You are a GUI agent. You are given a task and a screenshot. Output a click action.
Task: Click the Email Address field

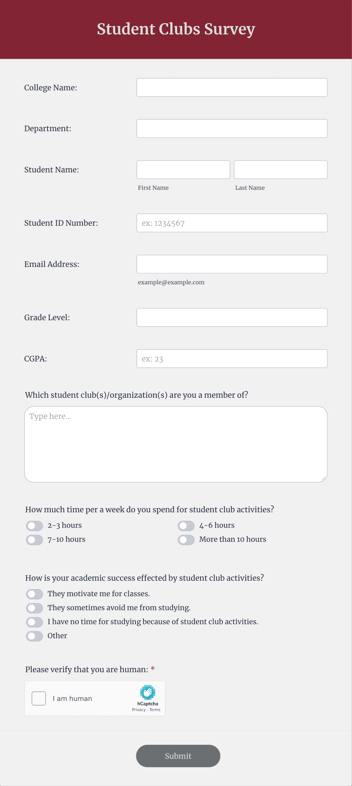point(232,264)
